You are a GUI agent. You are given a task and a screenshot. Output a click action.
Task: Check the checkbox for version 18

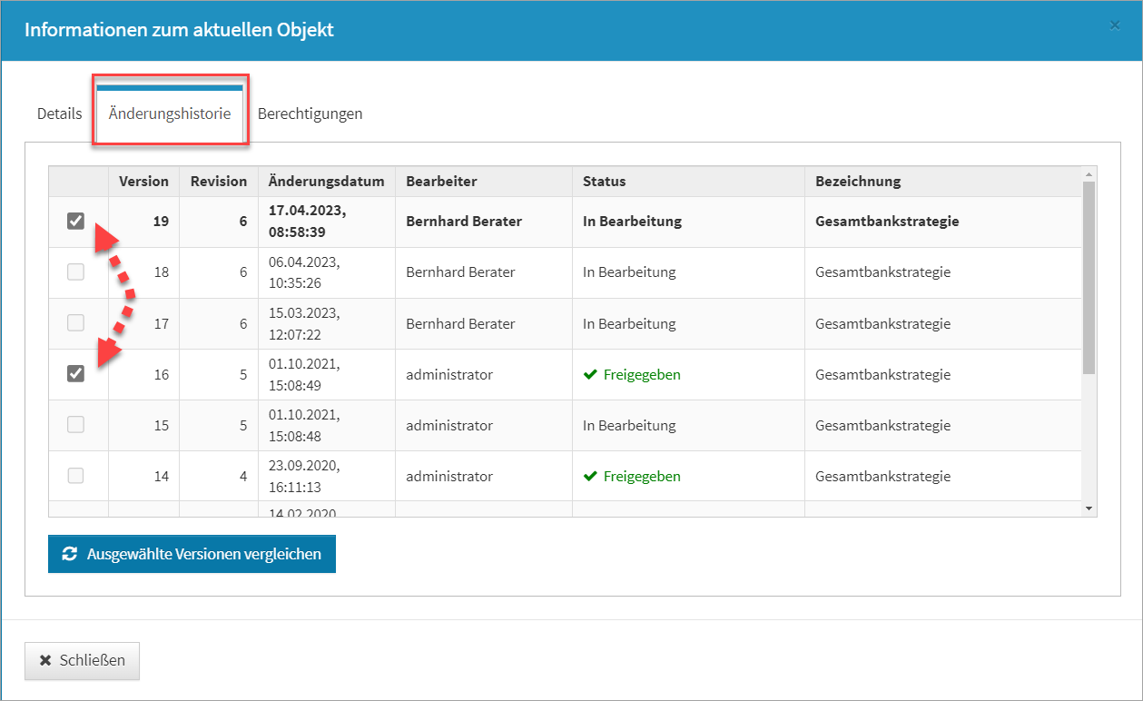click(75, 272)
